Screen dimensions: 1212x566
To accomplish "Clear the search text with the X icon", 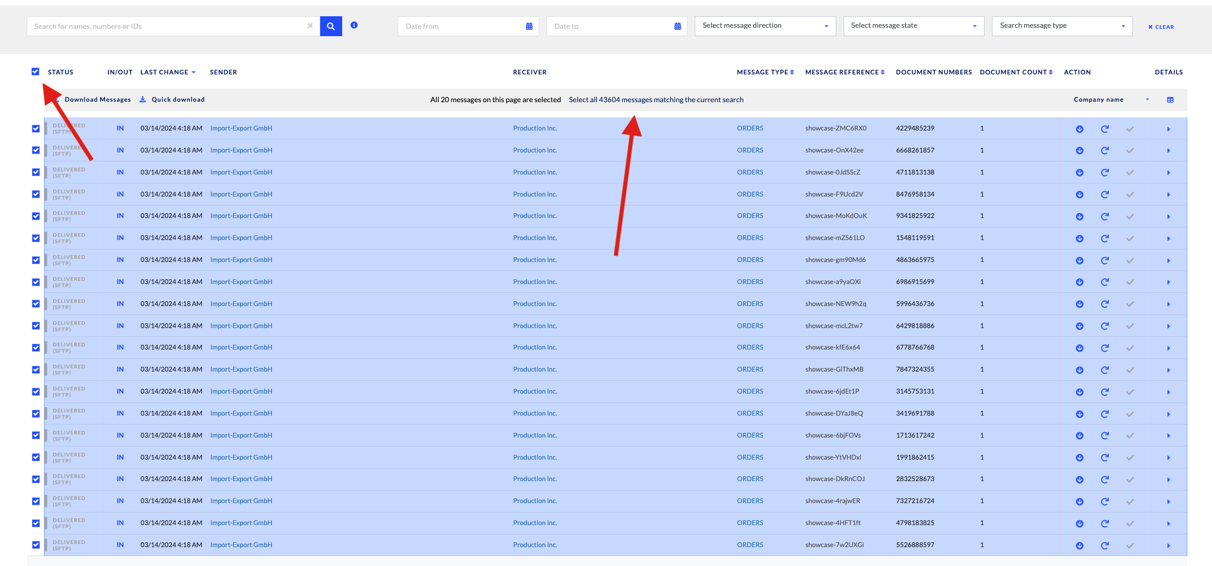I will click(x=310, y=26).
